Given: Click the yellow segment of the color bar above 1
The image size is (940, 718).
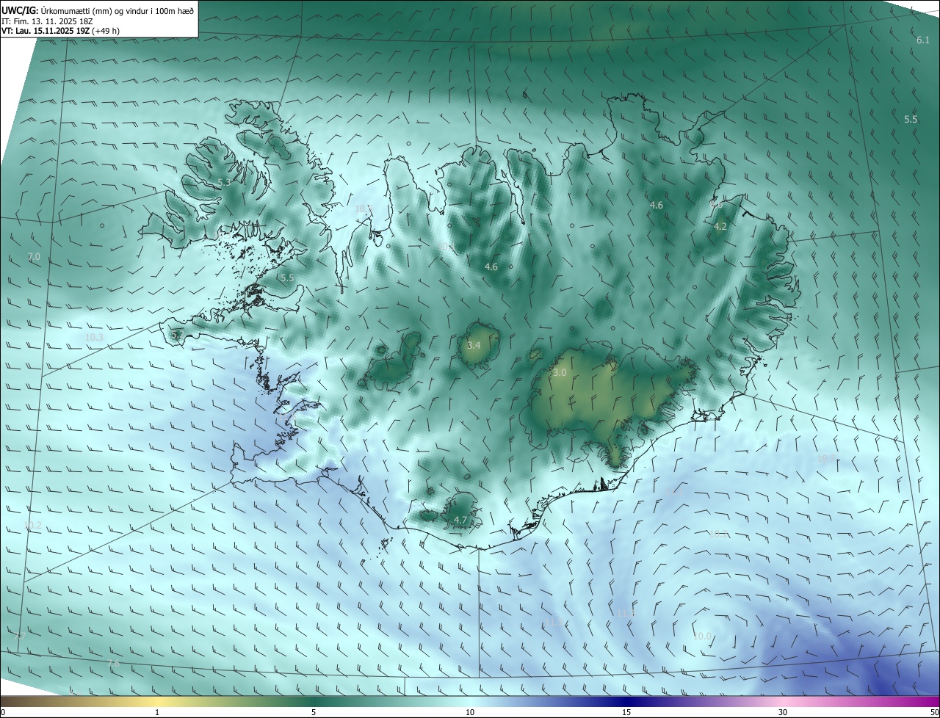Looking at the screenshot, I should coord(157,701).
